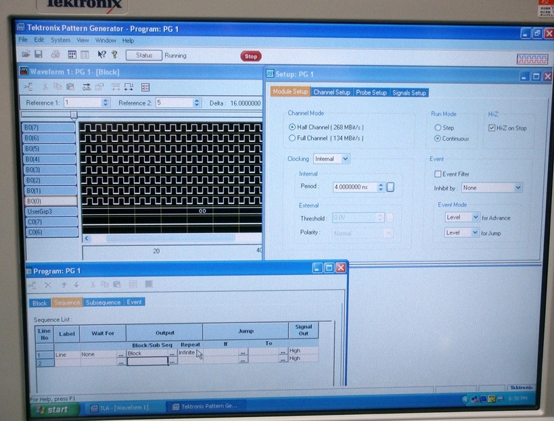Viewport: 554px width, 421px height.
Task: Click the waveform position slider thumb
Action: [74, 114]
